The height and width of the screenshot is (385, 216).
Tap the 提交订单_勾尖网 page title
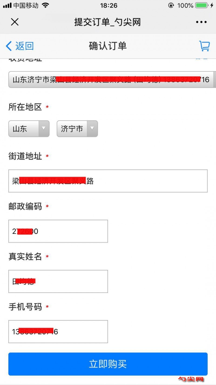(107, 22)
